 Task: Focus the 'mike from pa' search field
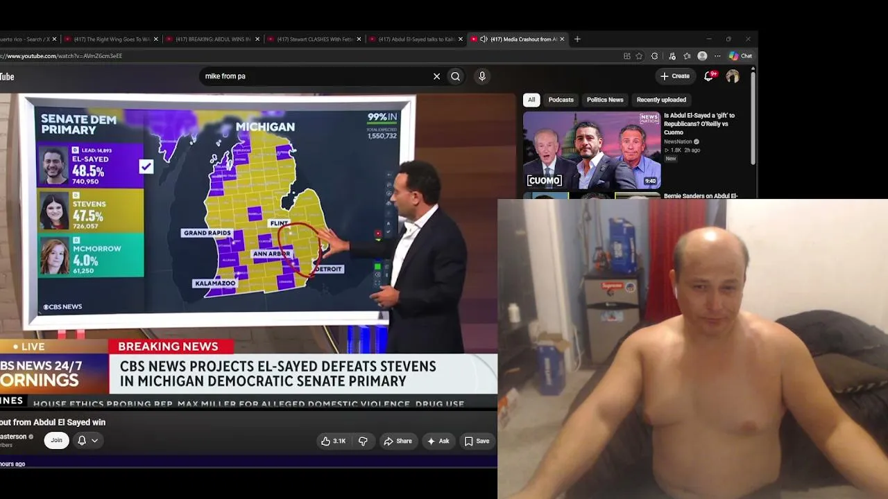316,76
